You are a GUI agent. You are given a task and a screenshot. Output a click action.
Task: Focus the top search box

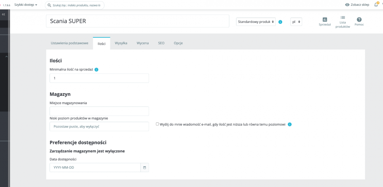(75, 5)
